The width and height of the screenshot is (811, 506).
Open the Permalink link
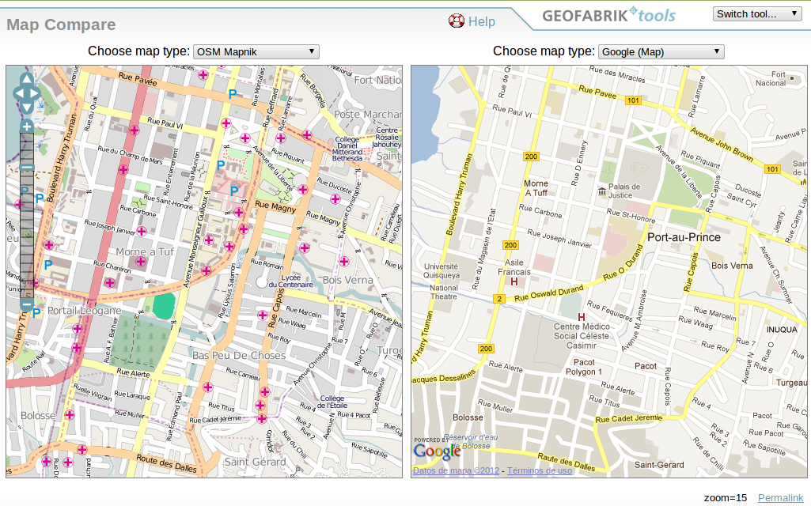[x=780, y=497]
